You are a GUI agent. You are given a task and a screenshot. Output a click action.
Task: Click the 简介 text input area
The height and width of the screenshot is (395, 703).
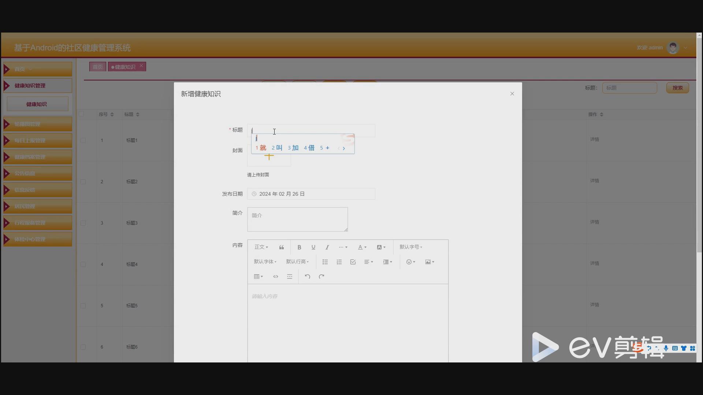pyautogui.click(x=297, y=219)
